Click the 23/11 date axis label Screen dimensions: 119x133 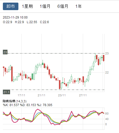pyautogui.click(x=62, y=95)
